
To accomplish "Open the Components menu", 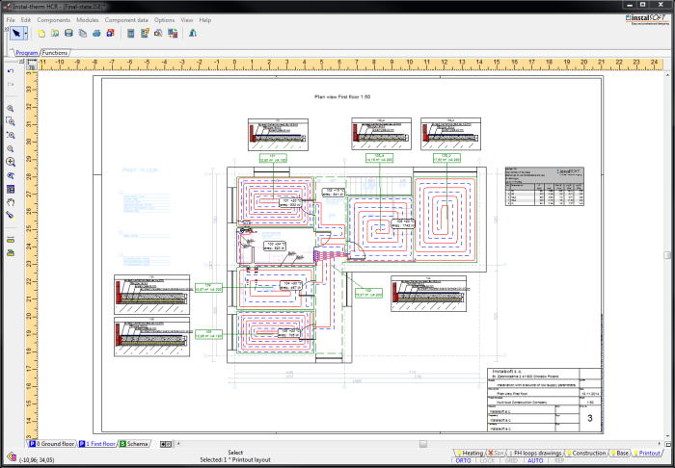I will point(54,19).
